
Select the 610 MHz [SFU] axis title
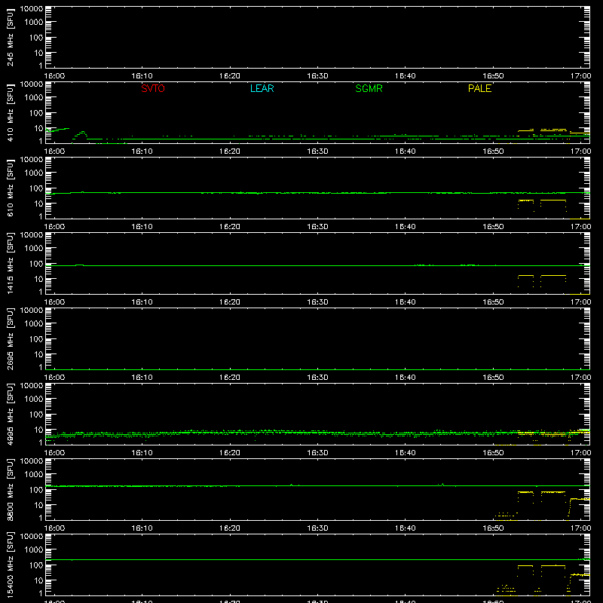(10, 188)
